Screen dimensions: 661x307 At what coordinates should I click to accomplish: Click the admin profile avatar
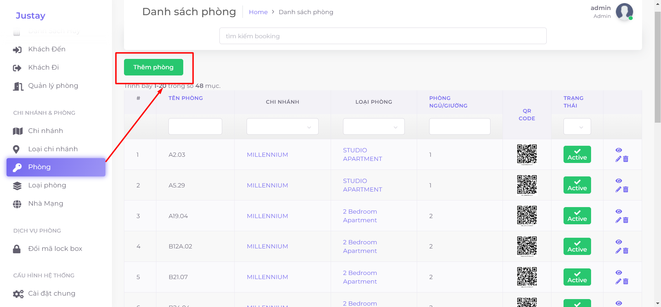[x=624, y=12]
